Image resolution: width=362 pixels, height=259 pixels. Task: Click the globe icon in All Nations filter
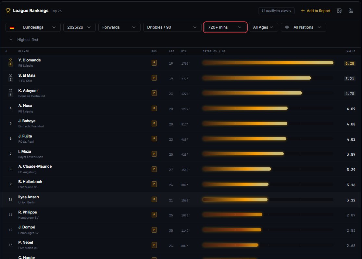coord(287,27)
